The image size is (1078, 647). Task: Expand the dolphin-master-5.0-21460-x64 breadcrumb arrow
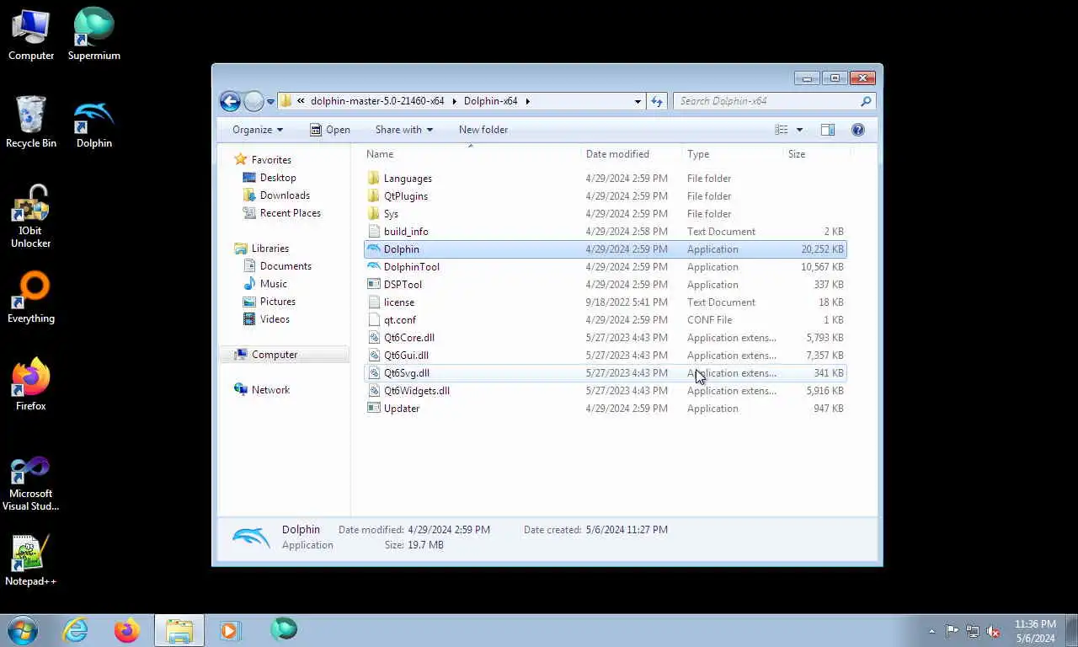click(x=454, y=101)
